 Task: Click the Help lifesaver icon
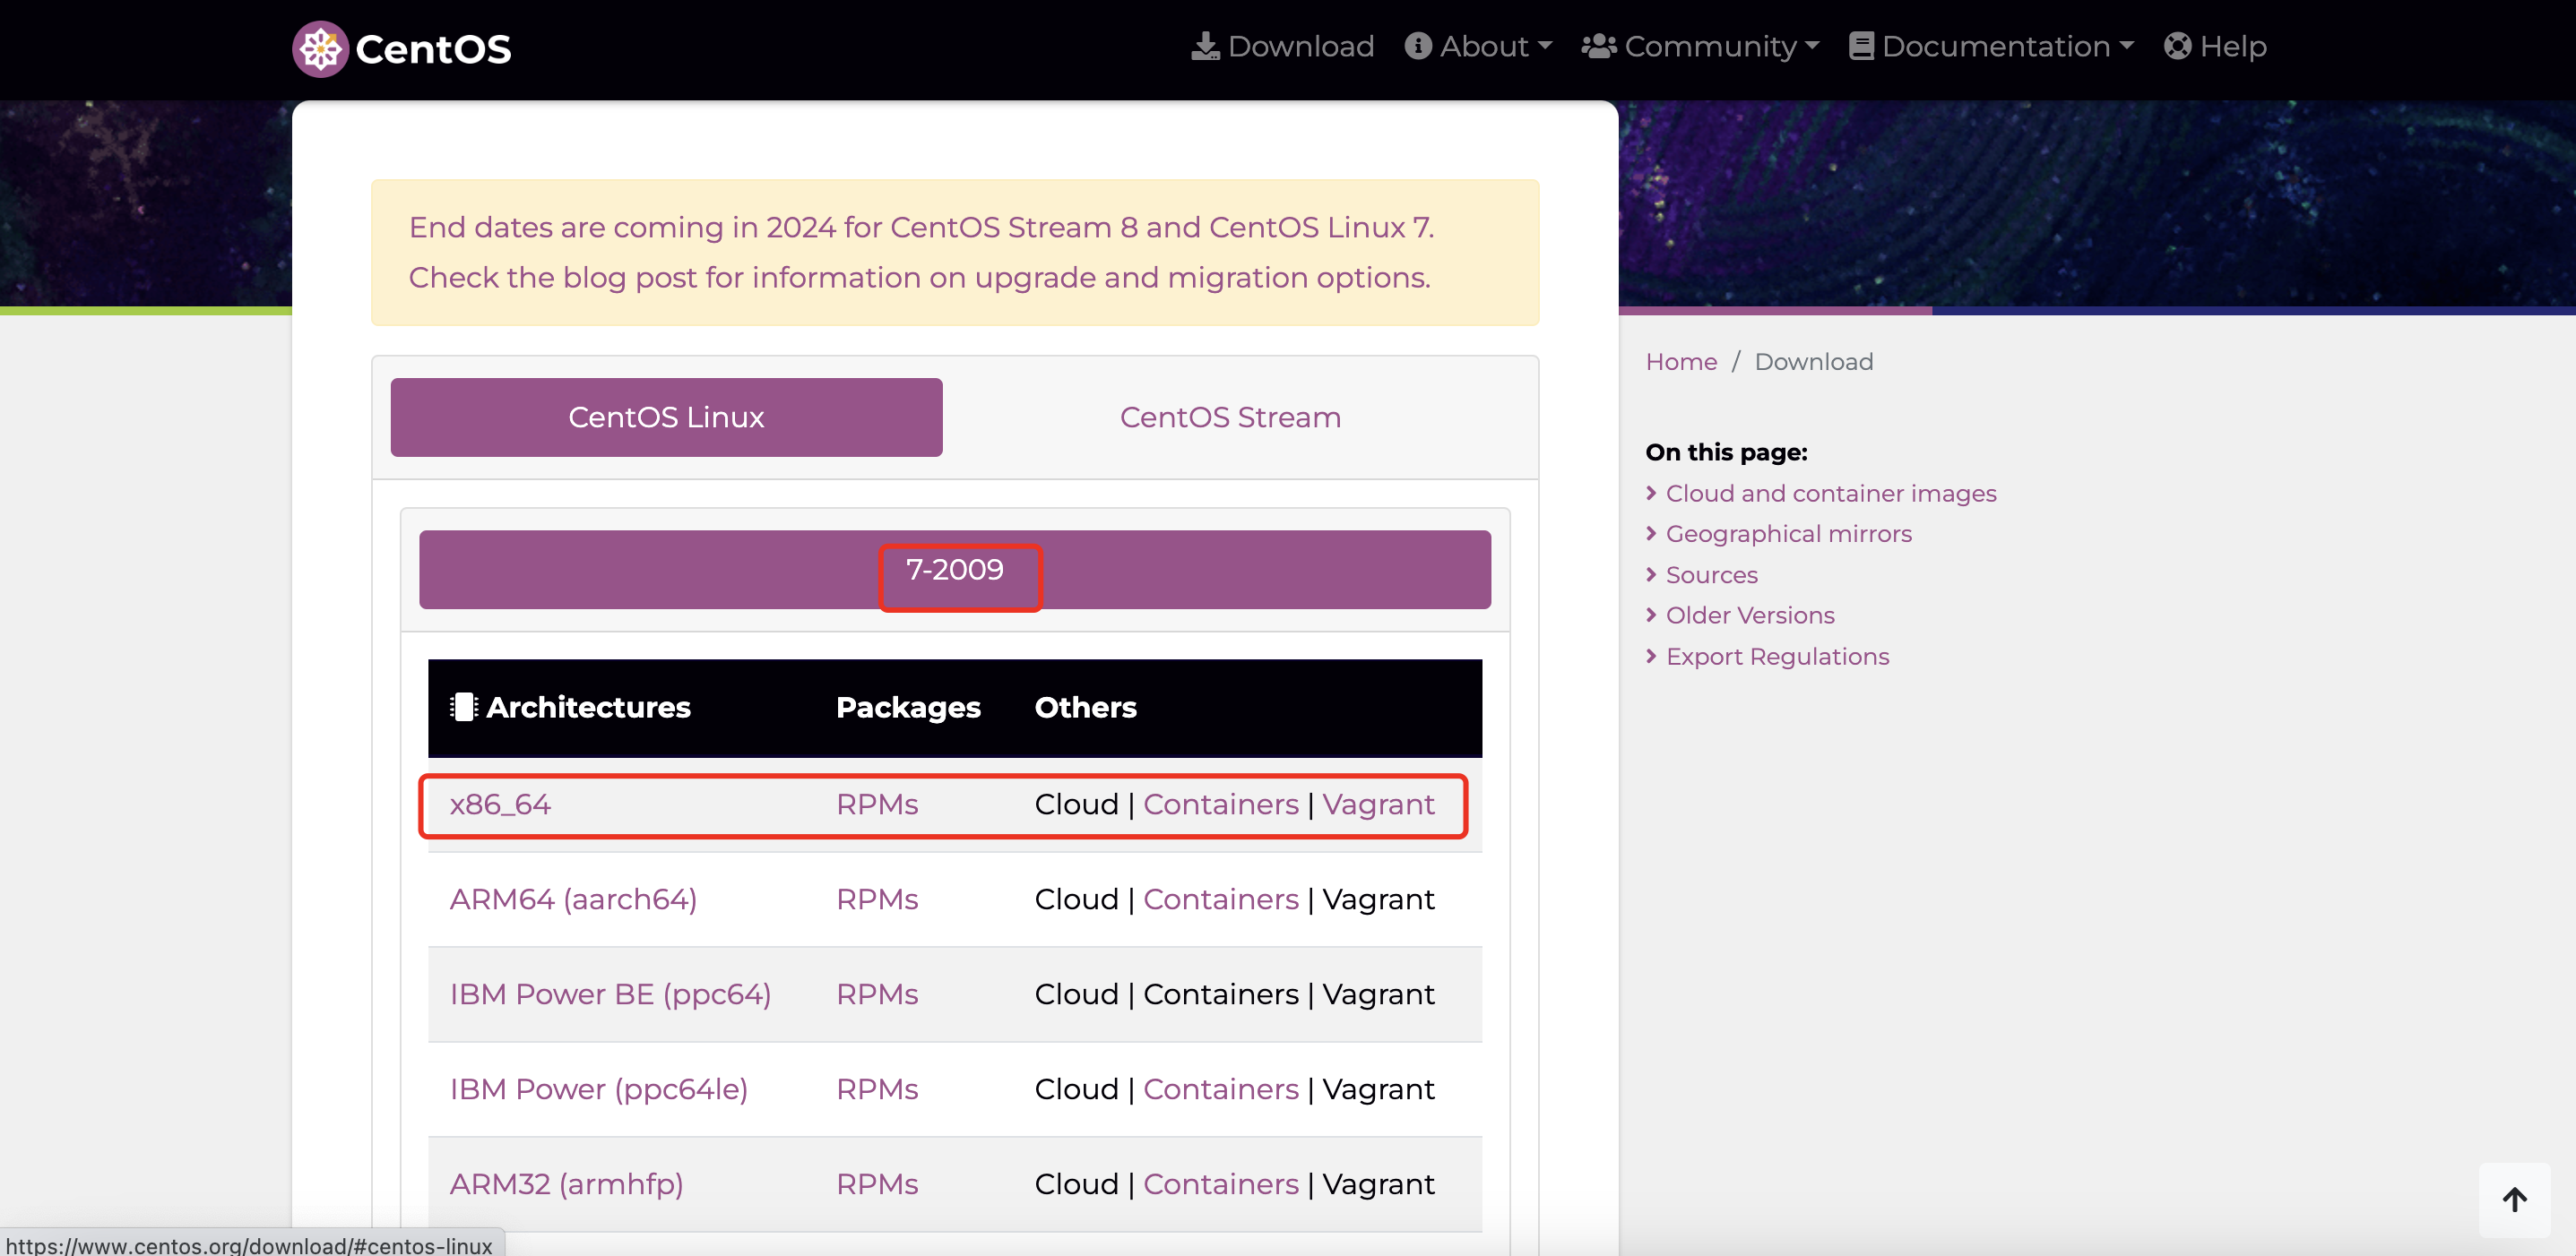pyautogui.click(x=2177, y=46)
